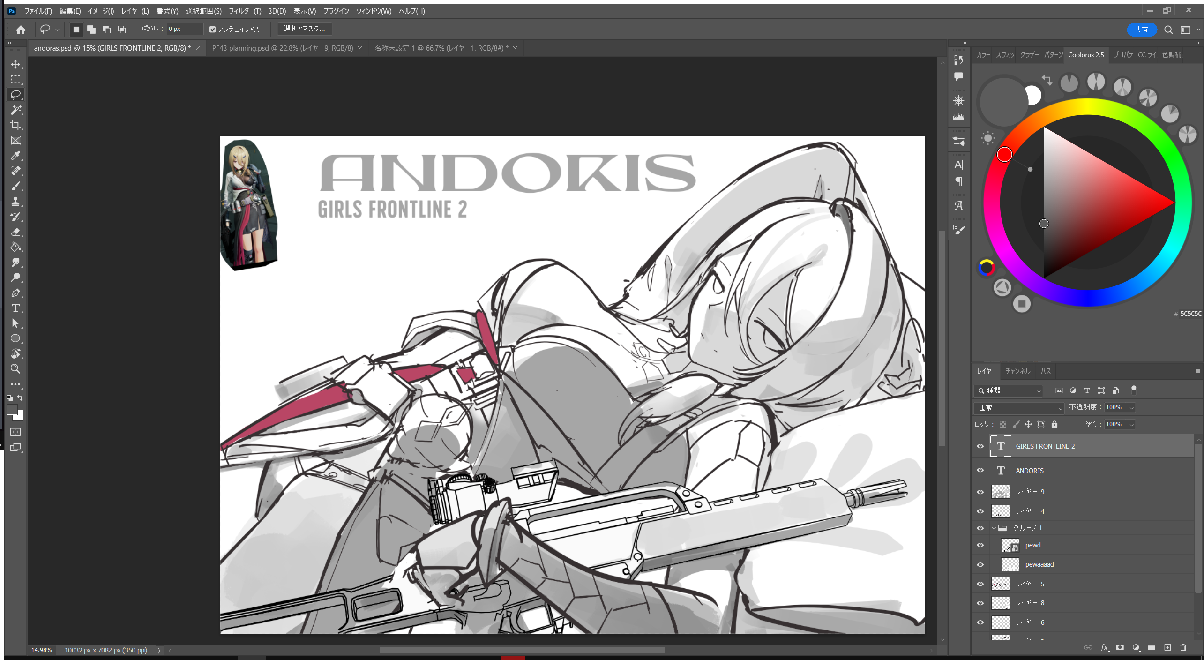
Task: Click the 共有 share button
Action: pyautogui.click(x=1141, y=30)
